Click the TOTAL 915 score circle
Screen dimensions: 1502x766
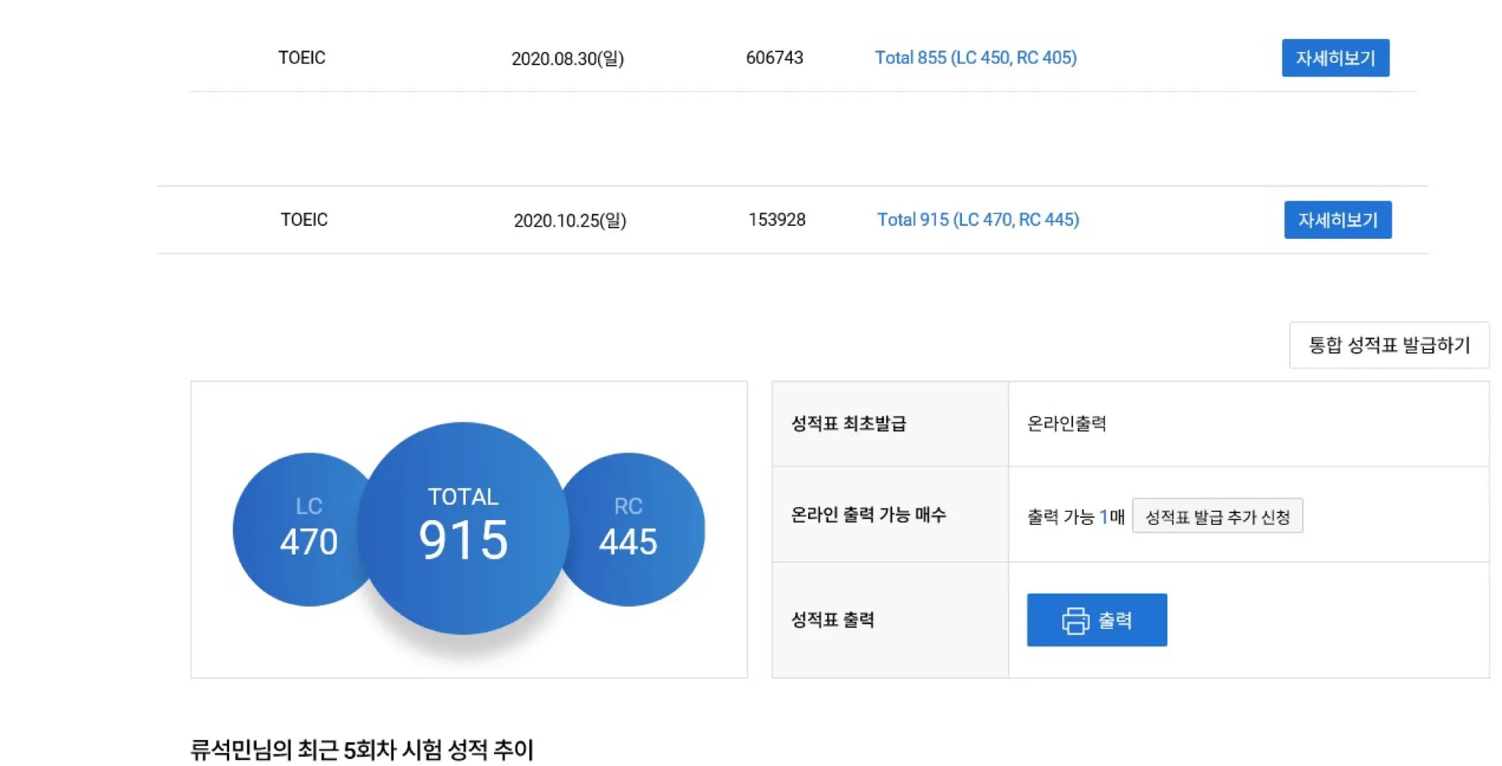tap(463, 529)
